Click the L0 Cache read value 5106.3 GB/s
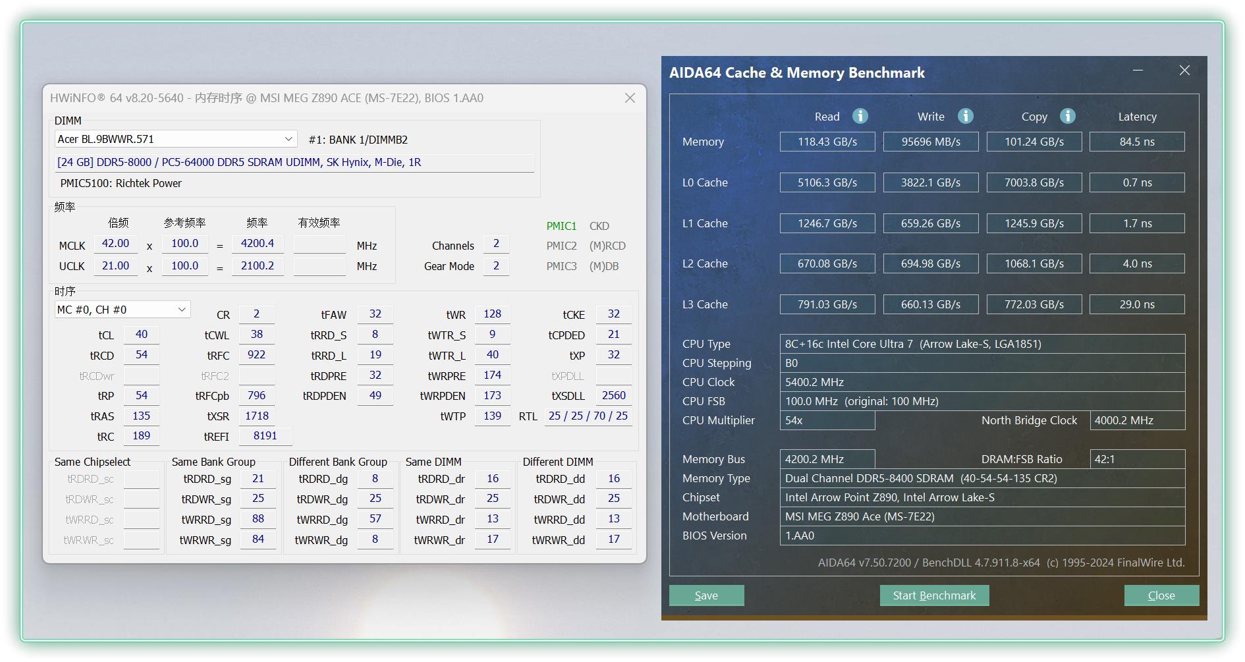Image resolution: width=1245 pixels, height=662 pixels. tap(827, 182)
